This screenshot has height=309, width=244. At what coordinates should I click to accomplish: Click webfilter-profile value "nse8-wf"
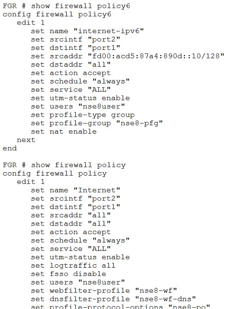coord(156,290)
